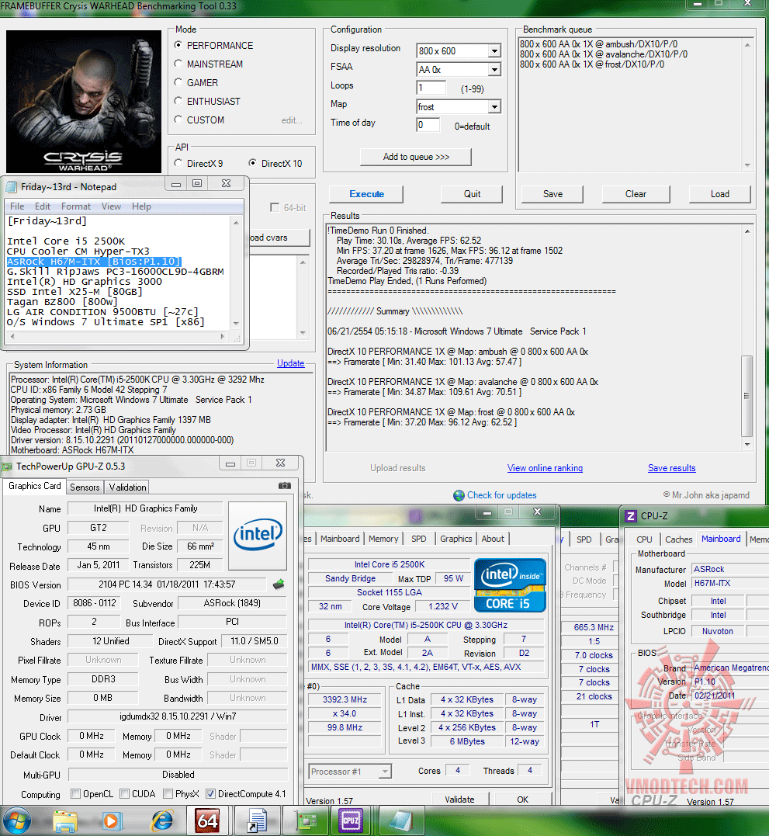The height and width of the screenshot is (836, 769).
Task: Toggle the 64-bit checkbox
Action: pyautogui.click(x=275, y=207)
